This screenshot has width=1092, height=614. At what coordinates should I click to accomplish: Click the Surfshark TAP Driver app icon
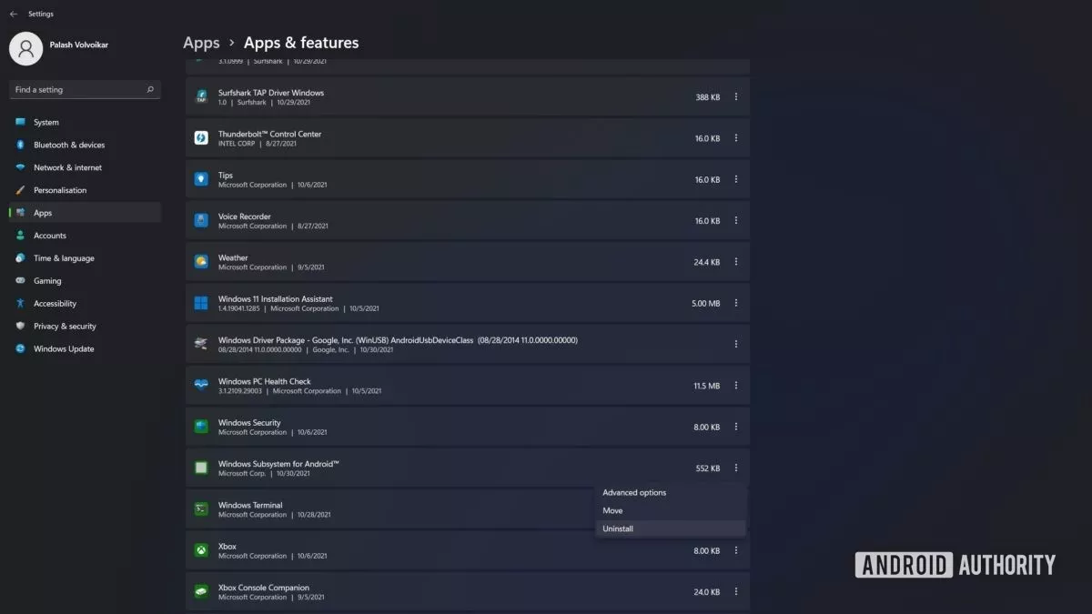(201, 96)
